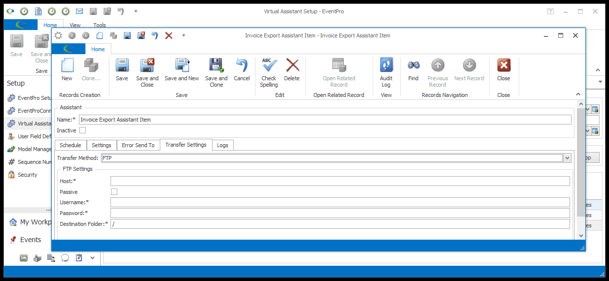Screen dimensions: 609x281
Task: Select Sequence Numbers setup item
Action: (x=30, y=162)
